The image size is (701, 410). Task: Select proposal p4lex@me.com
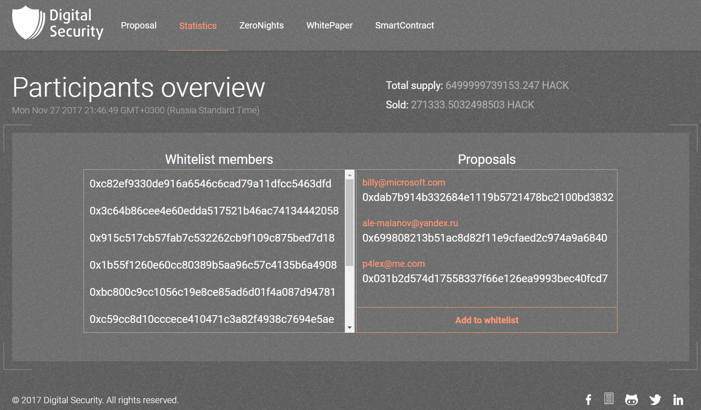pos(394,264)
